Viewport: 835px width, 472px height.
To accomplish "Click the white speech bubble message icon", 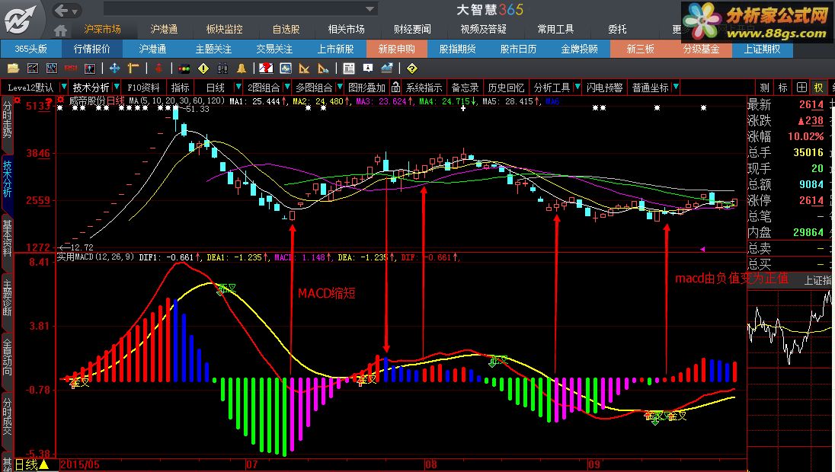I will tap(368, 68).
